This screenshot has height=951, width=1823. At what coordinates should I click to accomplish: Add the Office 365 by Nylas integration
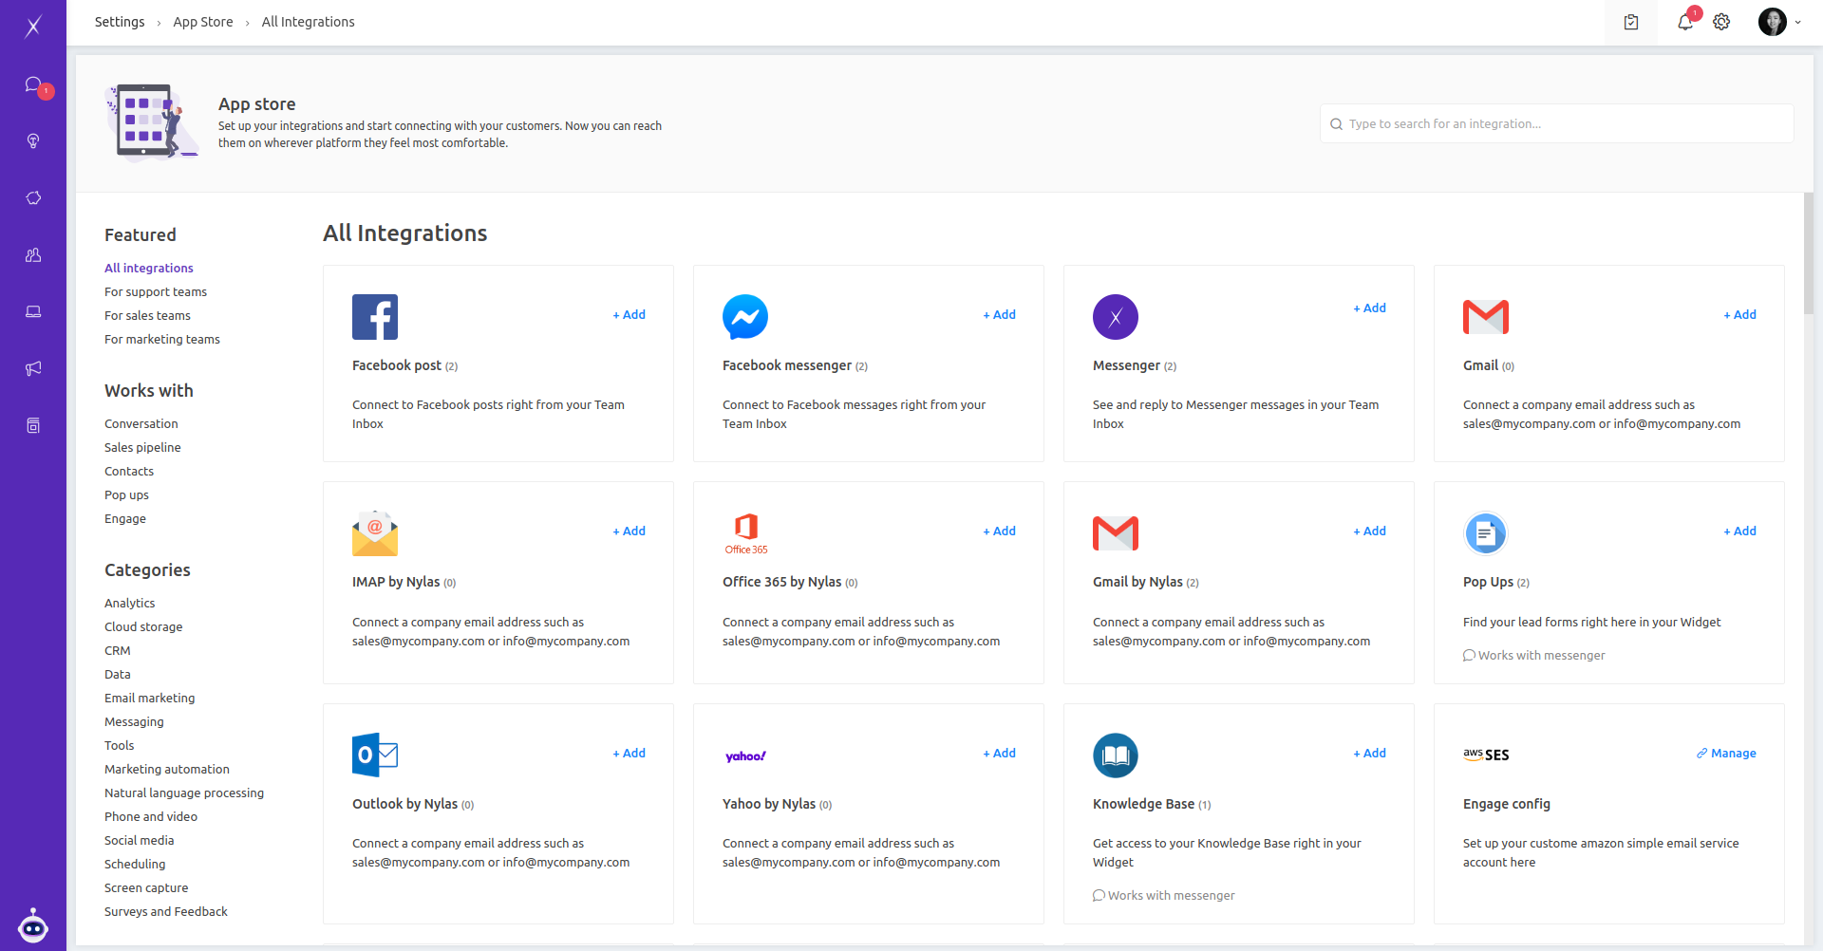point(999,531)
